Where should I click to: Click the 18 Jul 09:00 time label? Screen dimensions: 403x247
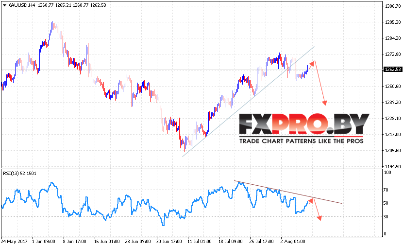tap(231, 242)
